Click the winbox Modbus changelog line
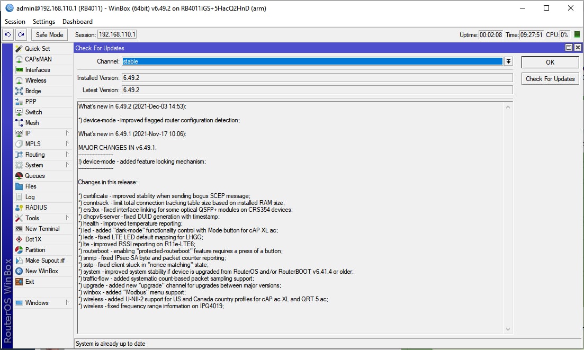584x350 pixels. (x=132, y=293)
